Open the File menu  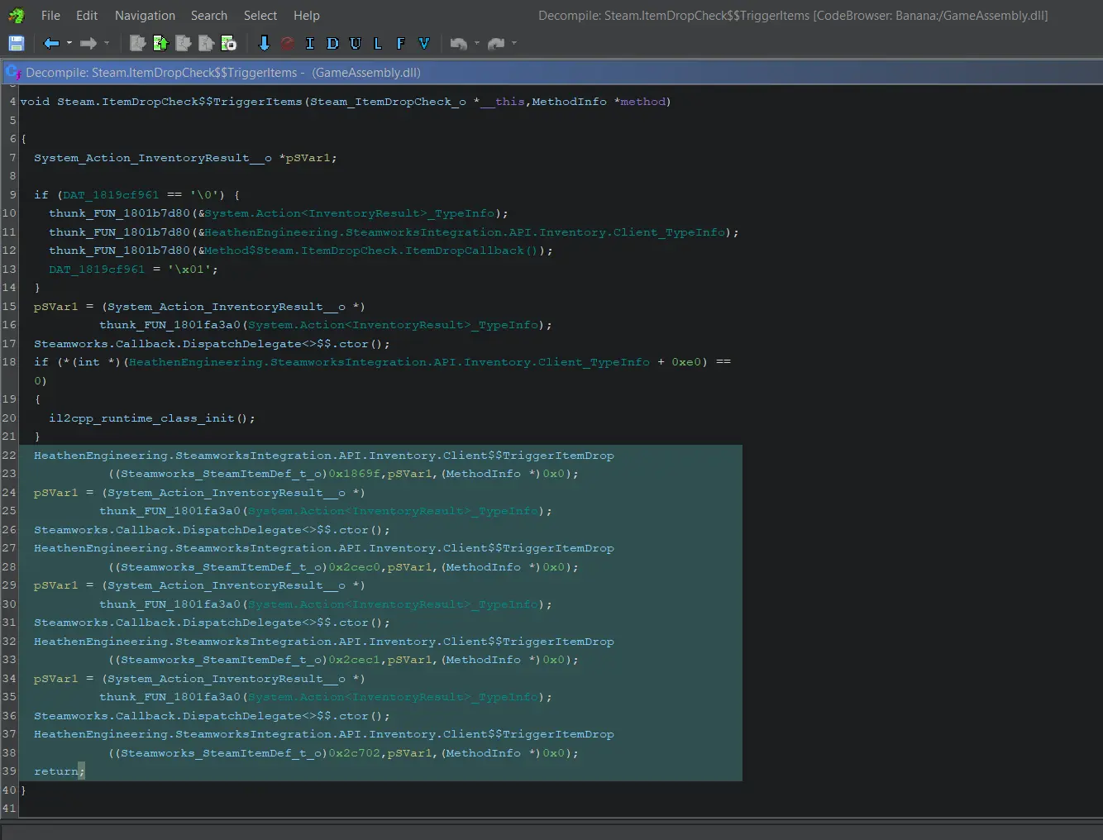click(x=50, y=16)
